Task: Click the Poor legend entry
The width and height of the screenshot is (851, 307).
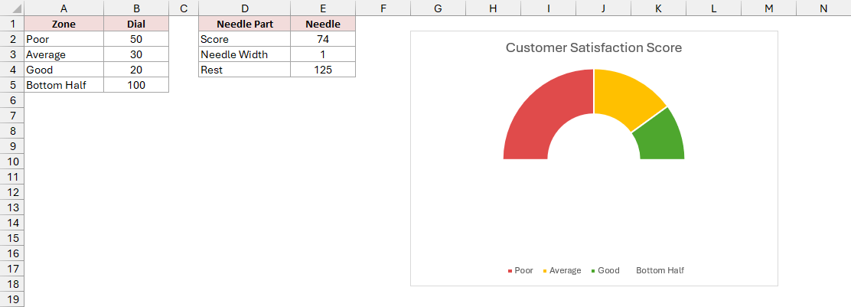Action: point(520,270)
